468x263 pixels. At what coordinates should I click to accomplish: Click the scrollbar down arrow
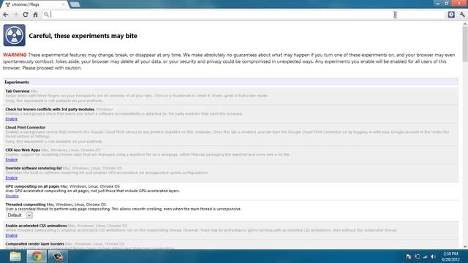pyautogui.click(x=465, y=246)
